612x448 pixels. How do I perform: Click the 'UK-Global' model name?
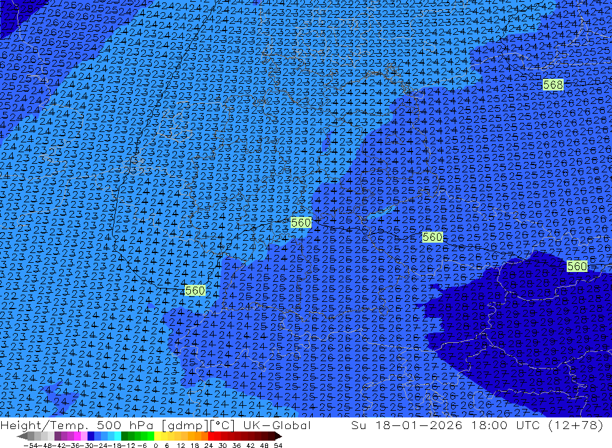(x=277, y=425)
